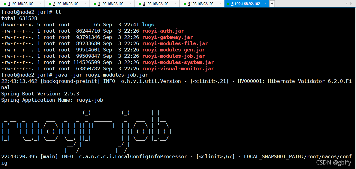Screen dimensions: 356x169
Task: Click green connection indicator on tab 5
Action: [x=185, y=4]
